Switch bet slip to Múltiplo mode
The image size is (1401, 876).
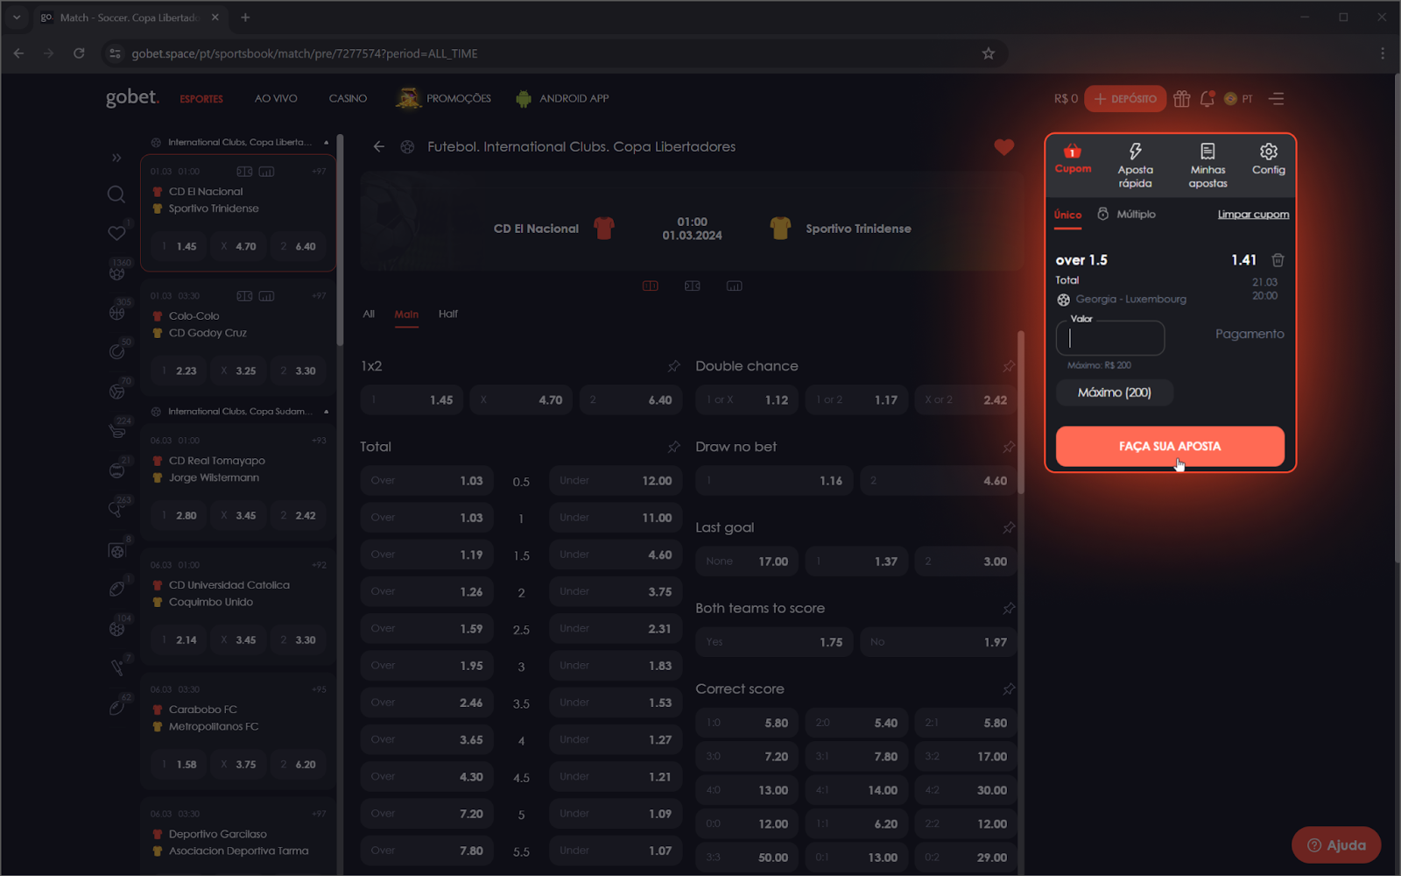pos(1127,215)
